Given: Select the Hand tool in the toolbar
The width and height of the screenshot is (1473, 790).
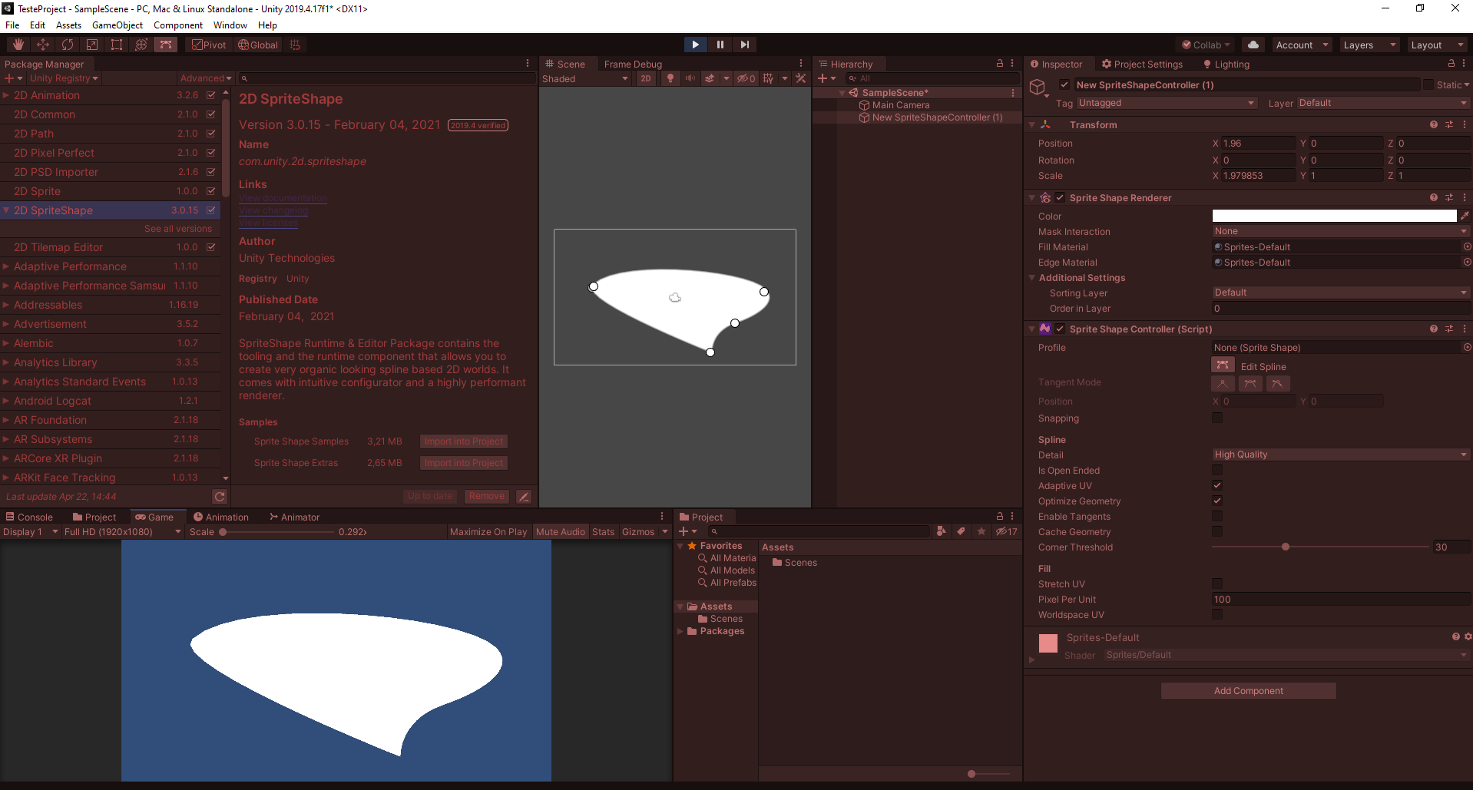Looking at the screenshot, I should click(x=18, y=45).
